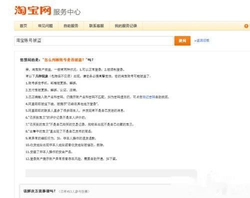The image size is (250, 198).
Task: Click the search field containing 淘宝账号被盗
Action: 94,40
